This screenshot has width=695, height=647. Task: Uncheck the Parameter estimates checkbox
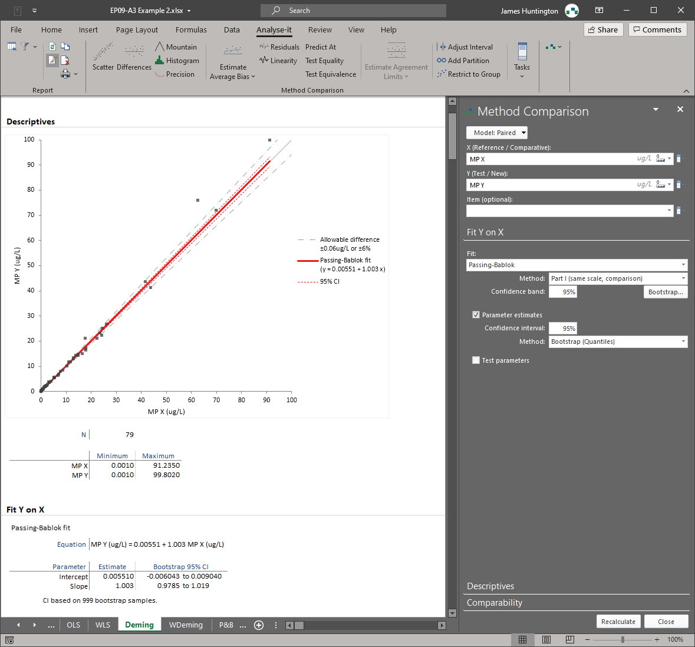coord(476,315)
